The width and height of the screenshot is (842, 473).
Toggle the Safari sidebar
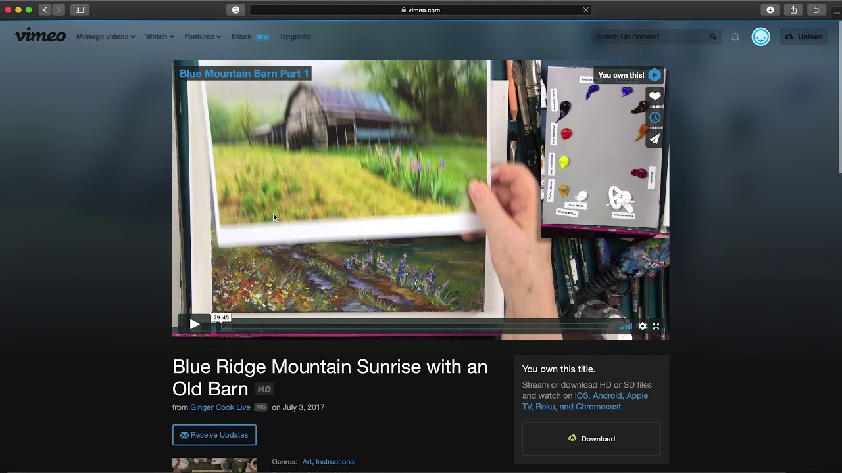[x=80, y=10]
